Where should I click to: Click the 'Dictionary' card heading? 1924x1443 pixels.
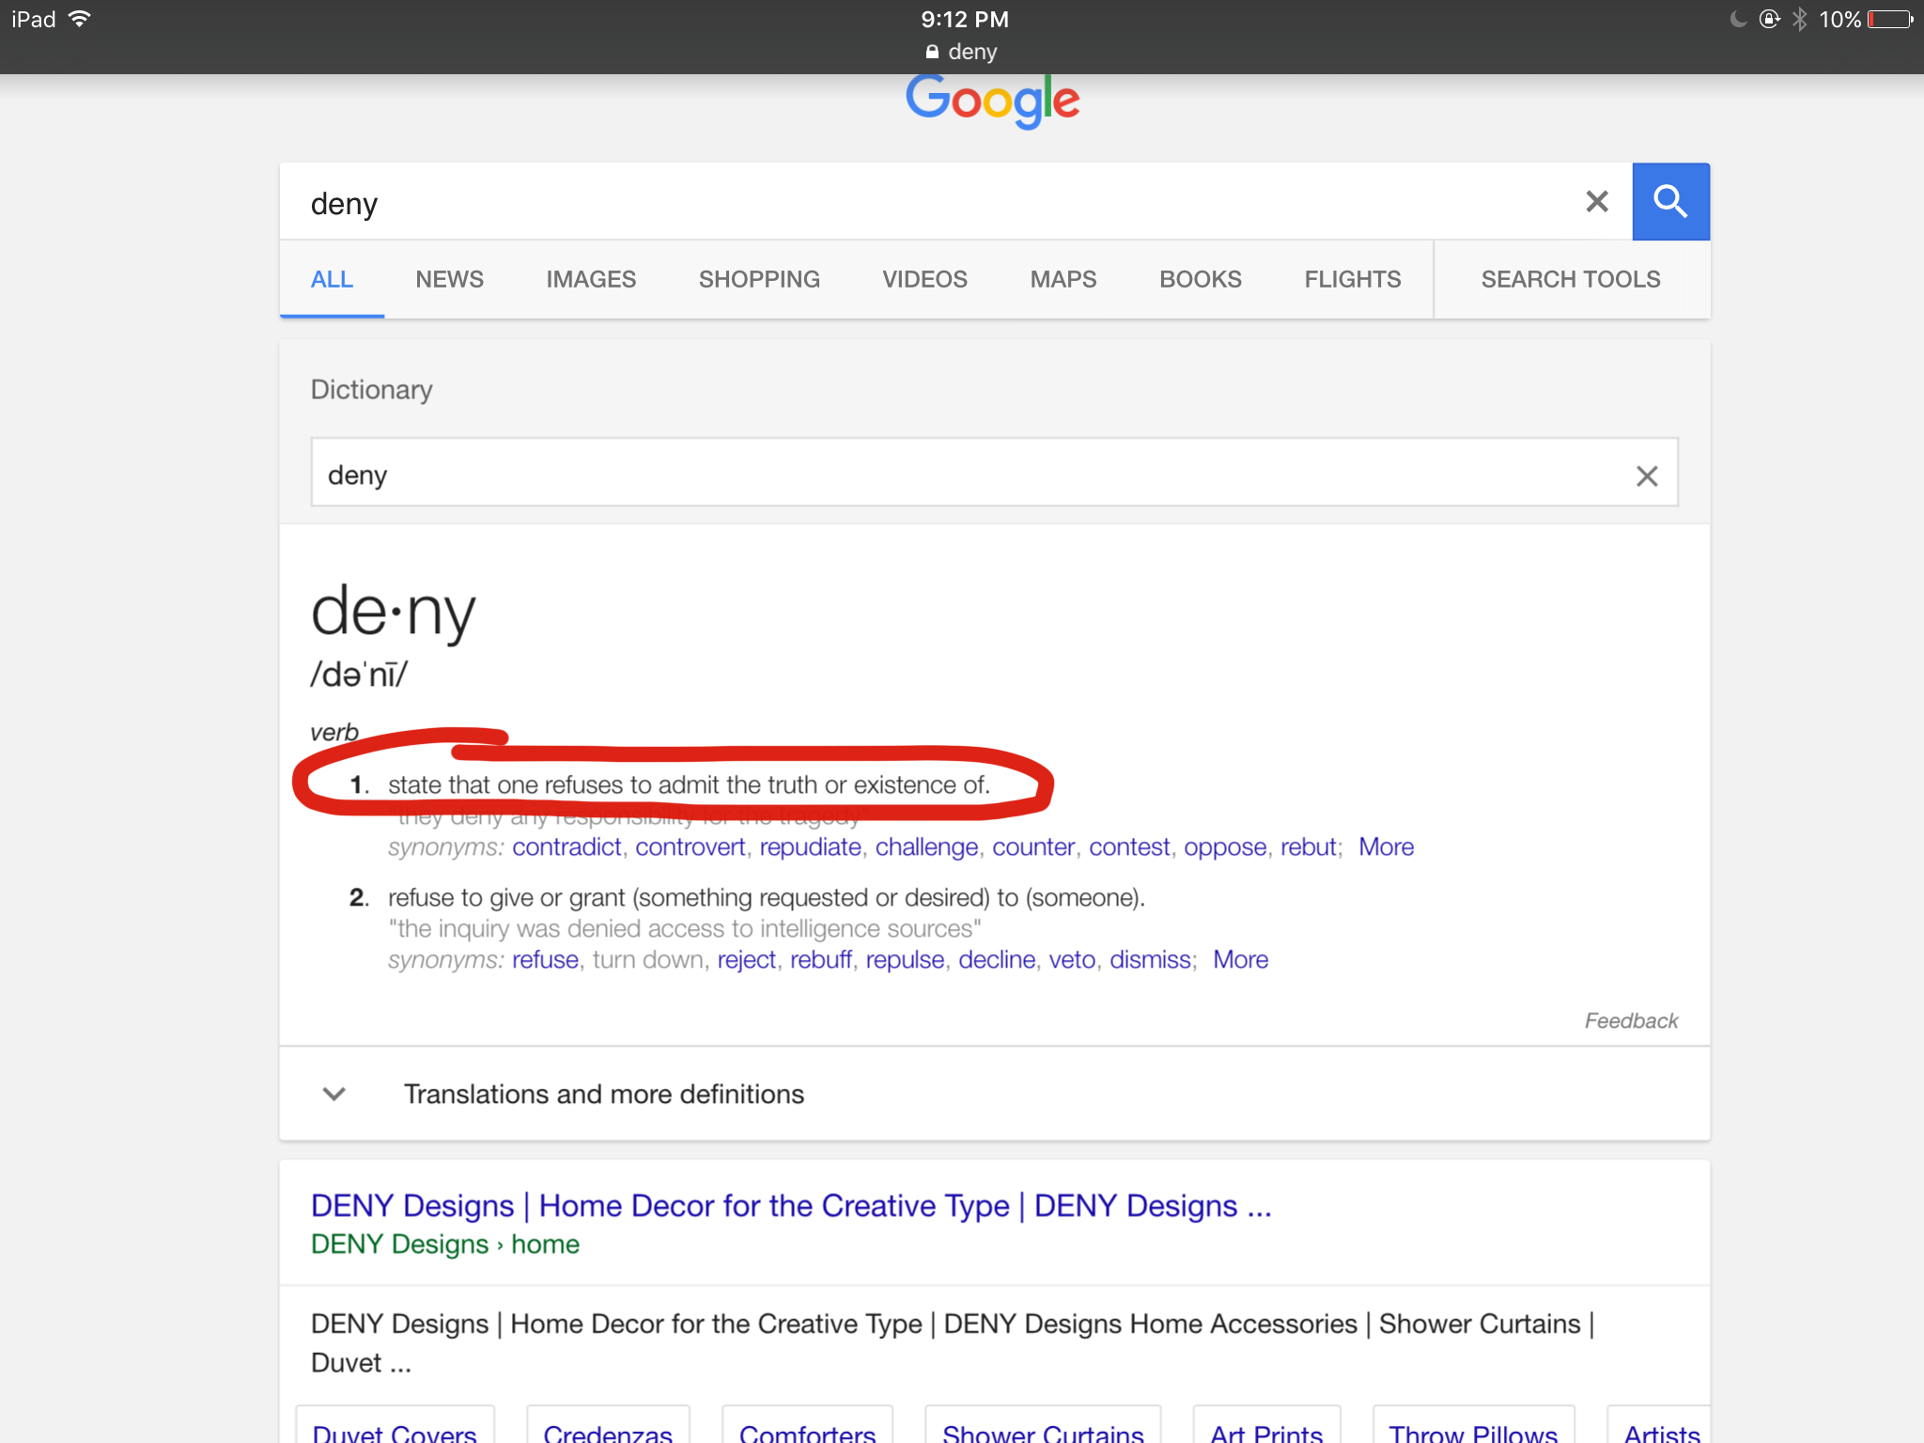(x=371, y=389)
